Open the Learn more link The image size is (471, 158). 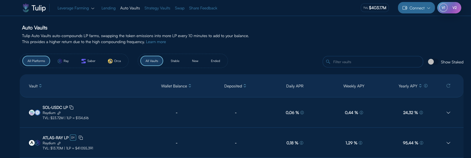pyautogui.click(x=156, y=42)
